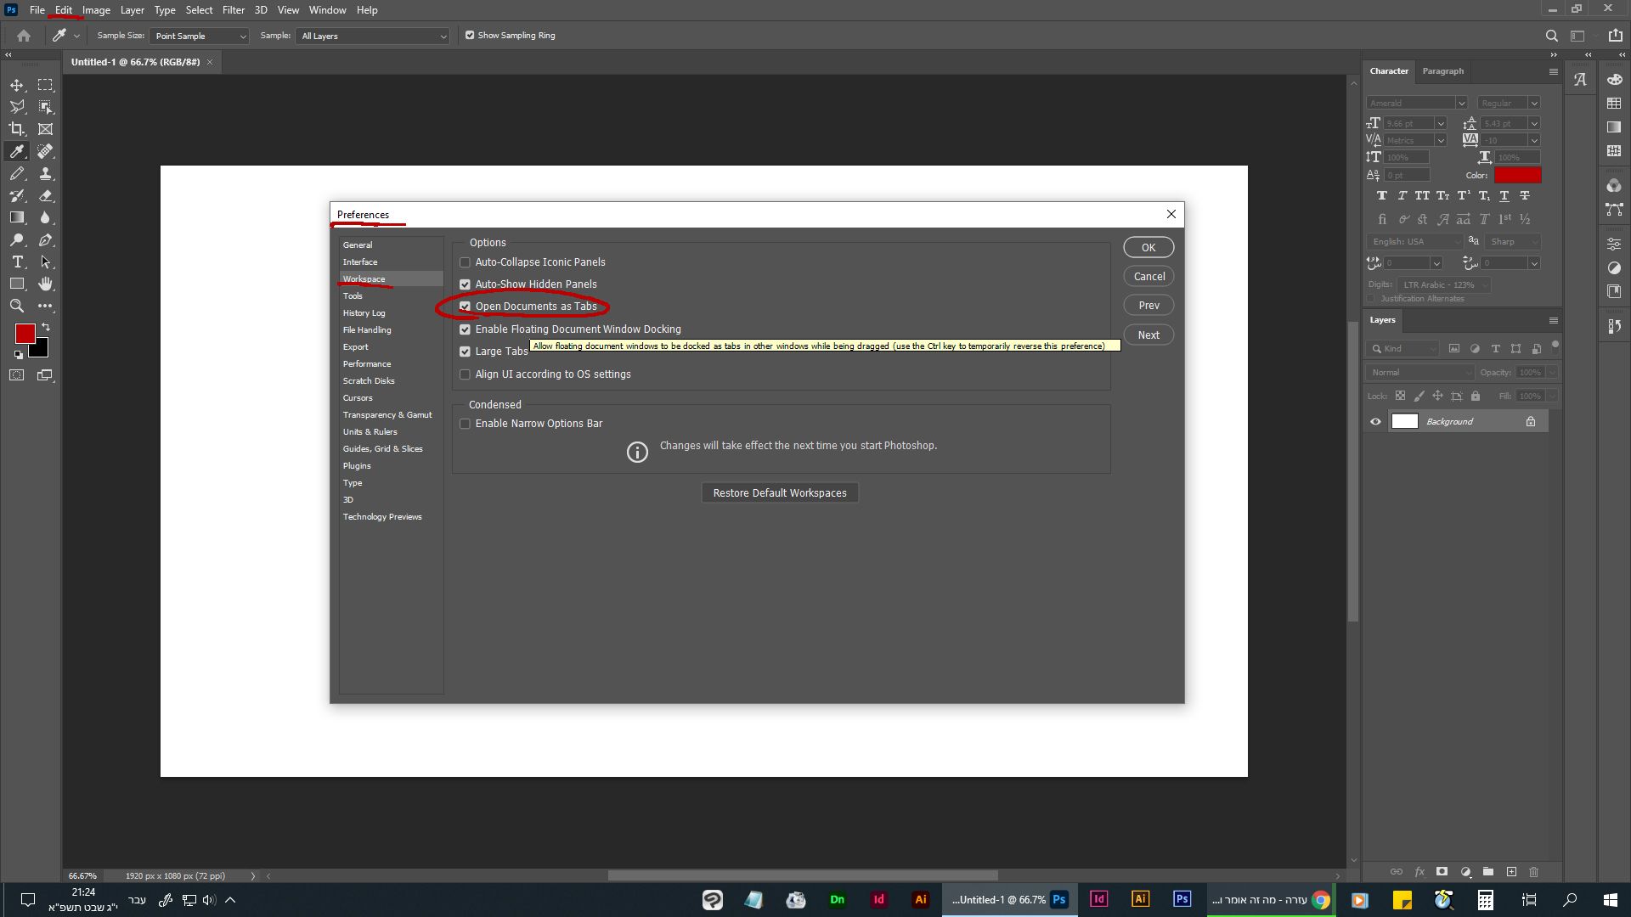
Task: Hide the Background layer visibility eye
Action: pos(1375,422)
